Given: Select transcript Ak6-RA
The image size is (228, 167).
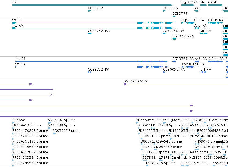Looking at the screenshot, I should (x=196, y=28).
